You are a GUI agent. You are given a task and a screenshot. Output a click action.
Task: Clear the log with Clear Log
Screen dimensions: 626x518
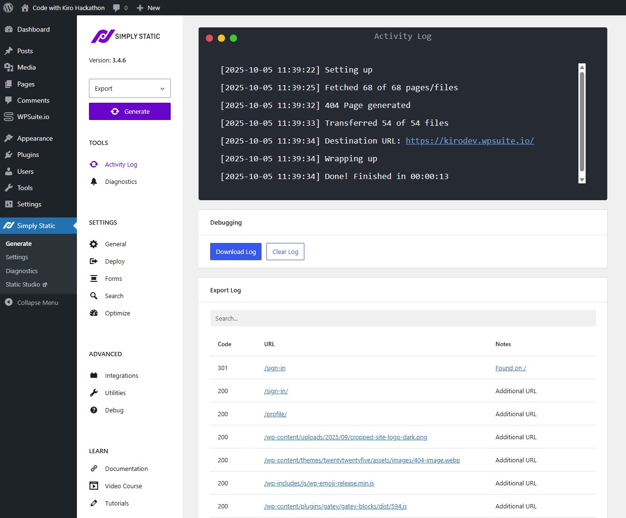point(285,252)
